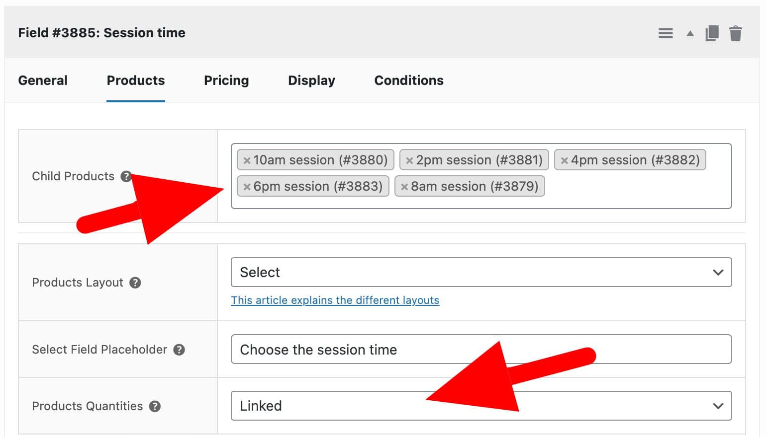Remove the 4pm session tag

[564, 160]
